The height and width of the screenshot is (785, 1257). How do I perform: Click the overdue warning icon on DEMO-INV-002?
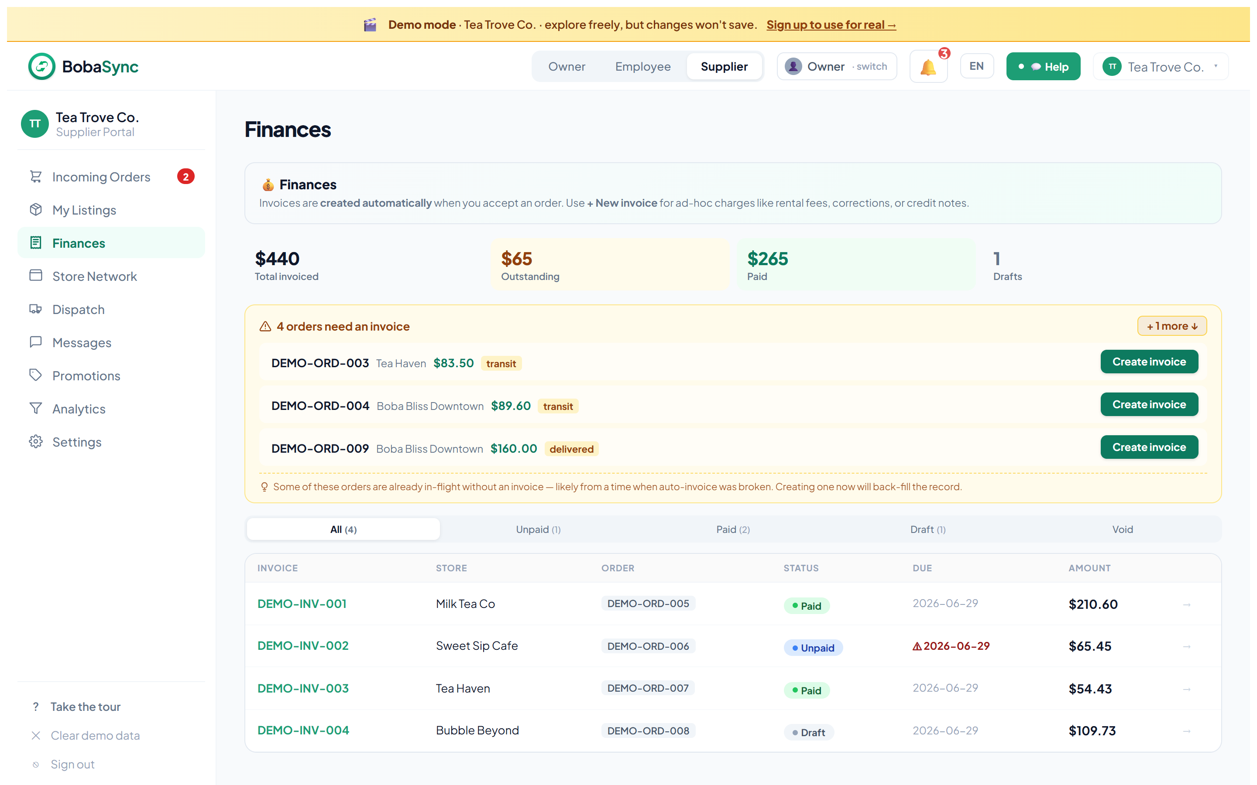pos(917,646)
